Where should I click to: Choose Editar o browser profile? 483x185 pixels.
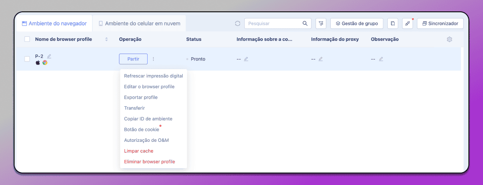coord(154,87)
